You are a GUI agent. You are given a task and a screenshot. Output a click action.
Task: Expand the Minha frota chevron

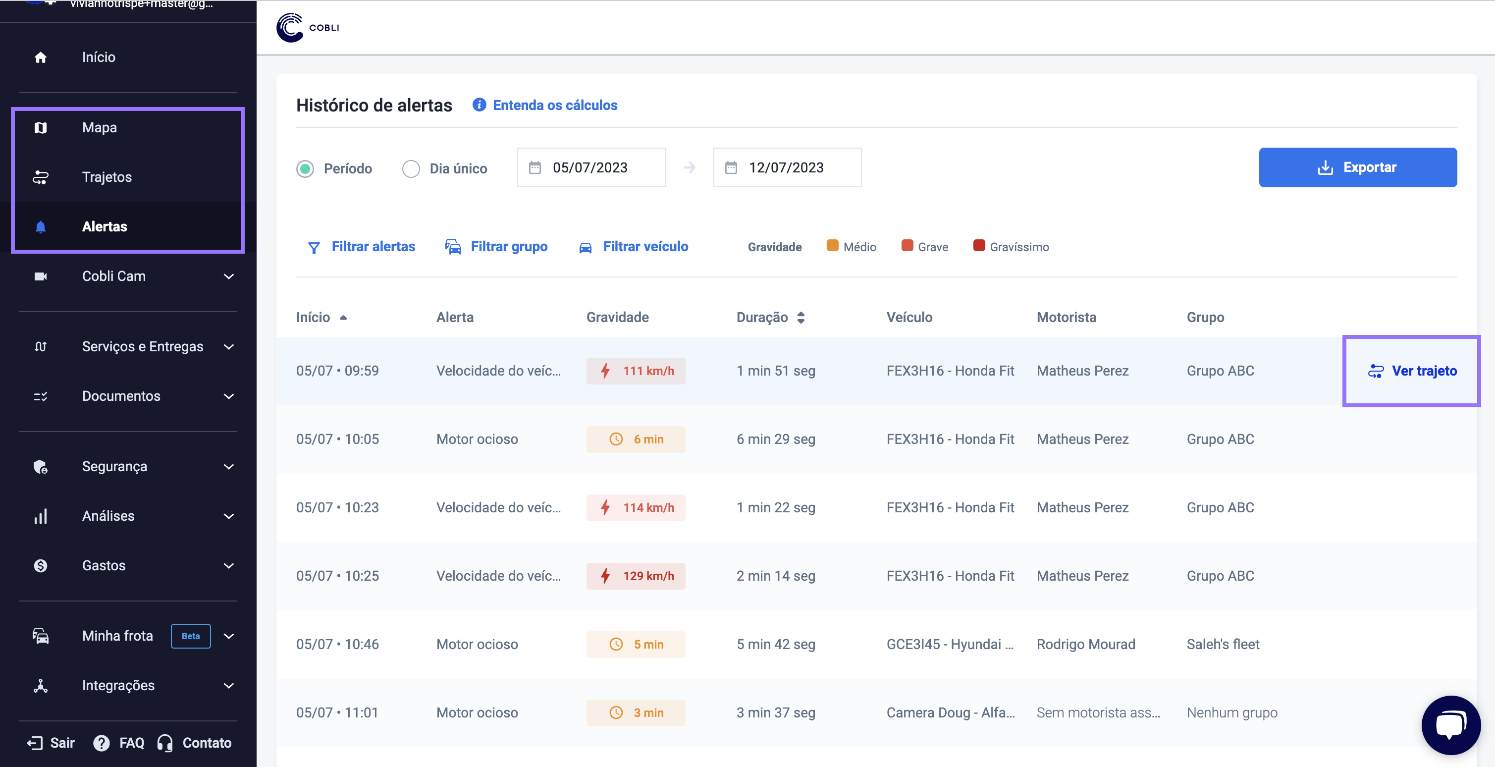(x=229, y=636)
